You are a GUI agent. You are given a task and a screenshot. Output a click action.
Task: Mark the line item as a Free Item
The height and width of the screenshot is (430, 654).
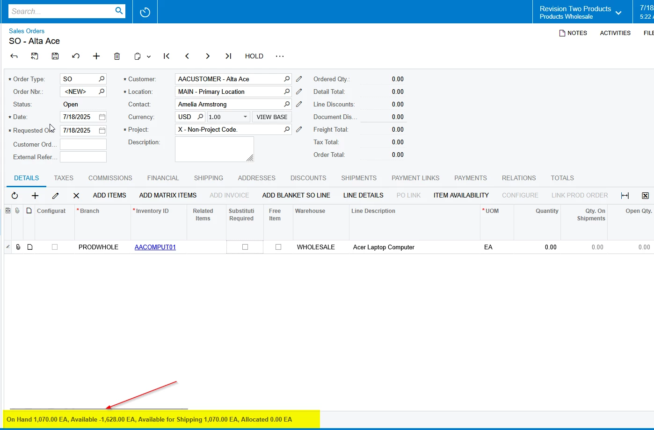click(278, 247)
